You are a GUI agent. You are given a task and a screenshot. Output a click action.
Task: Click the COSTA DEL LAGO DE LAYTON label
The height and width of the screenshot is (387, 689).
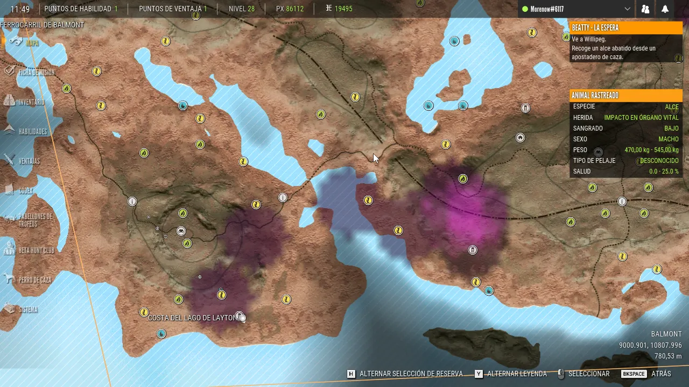coord(193,318)
